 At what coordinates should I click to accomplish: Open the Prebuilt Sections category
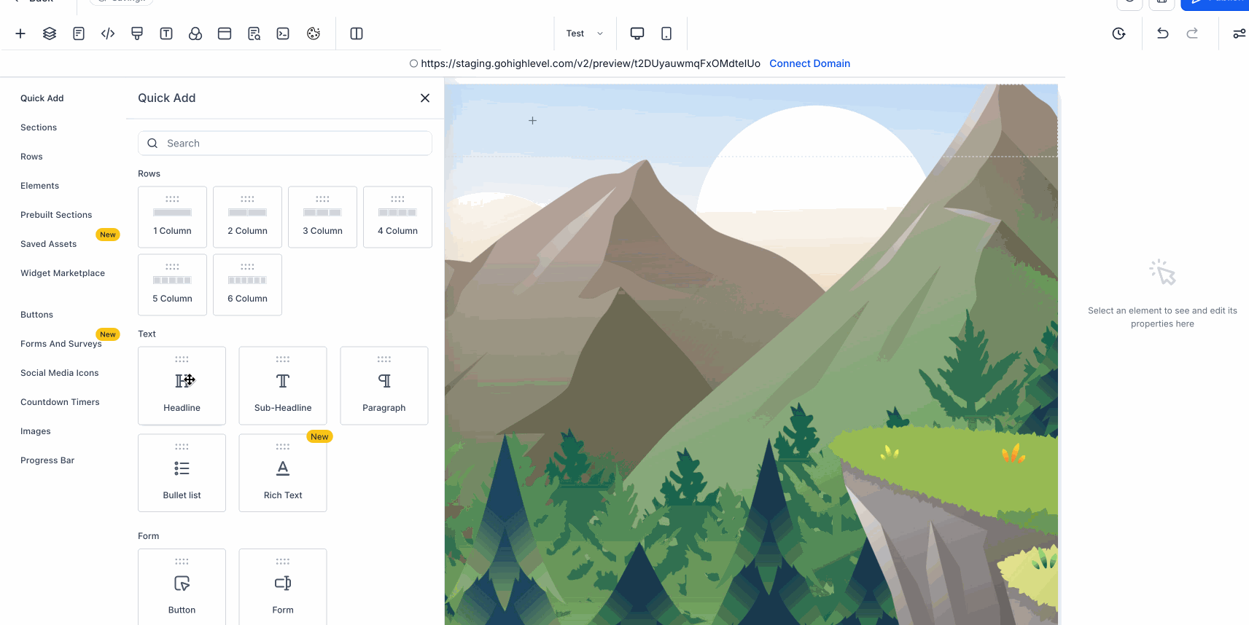tap(56, 215)
